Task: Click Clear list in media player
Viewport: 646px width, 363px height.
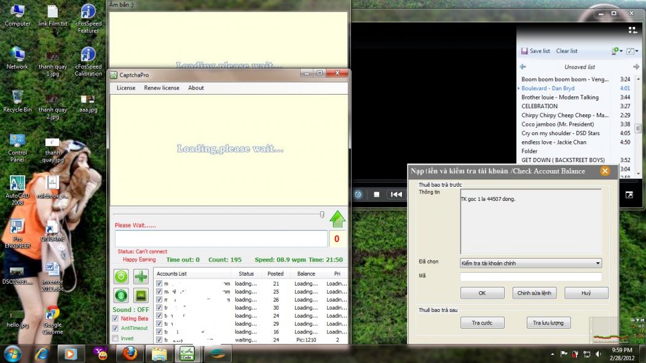Action: 567,51
